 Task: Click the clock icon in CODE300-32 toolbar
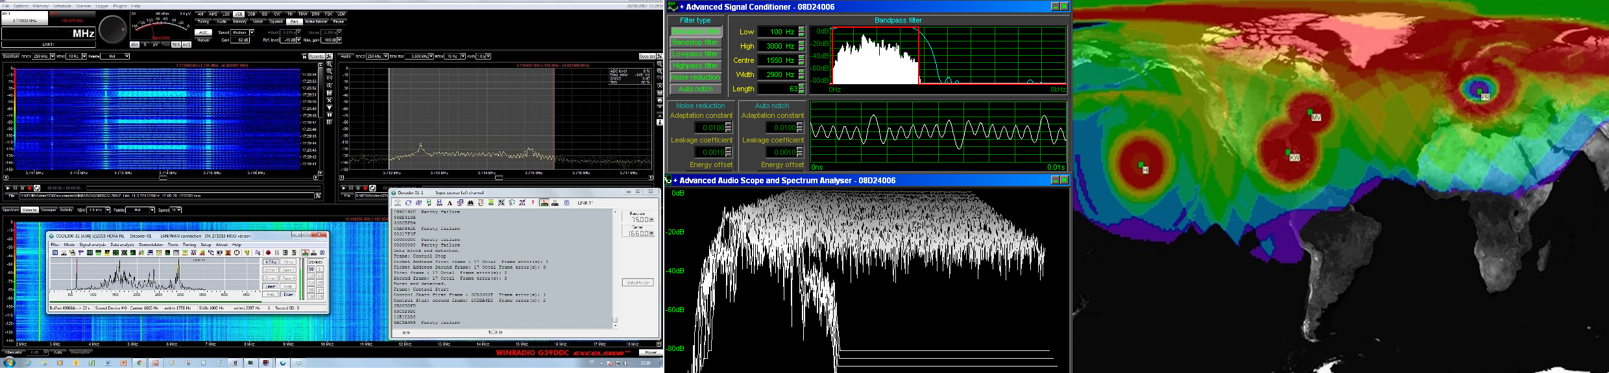pyautogui.click(x=237, y=253)
